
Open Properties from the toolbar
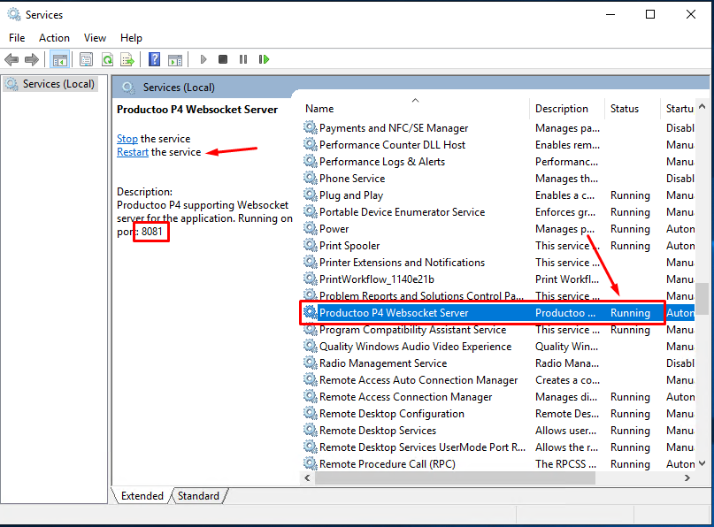coord(86,59)
